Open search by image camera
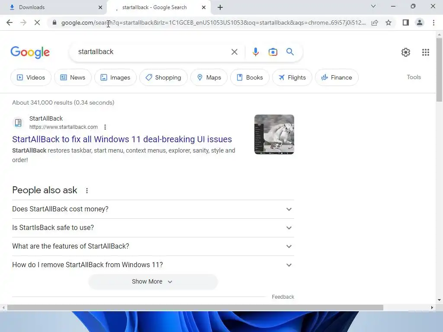 click(x=273, y=52)
